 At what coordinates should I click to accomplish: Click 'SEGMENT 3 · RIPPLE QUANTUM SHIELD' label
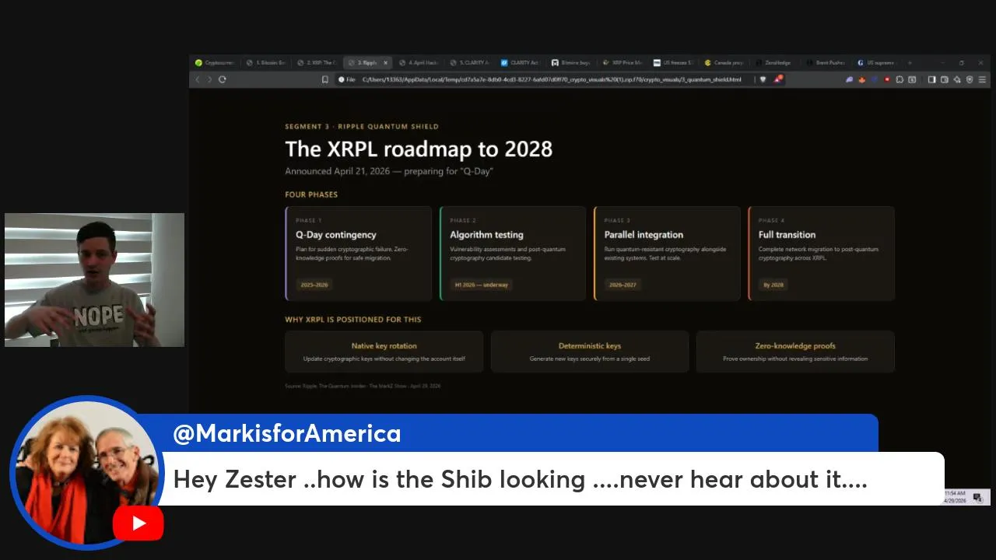(362, 126)
